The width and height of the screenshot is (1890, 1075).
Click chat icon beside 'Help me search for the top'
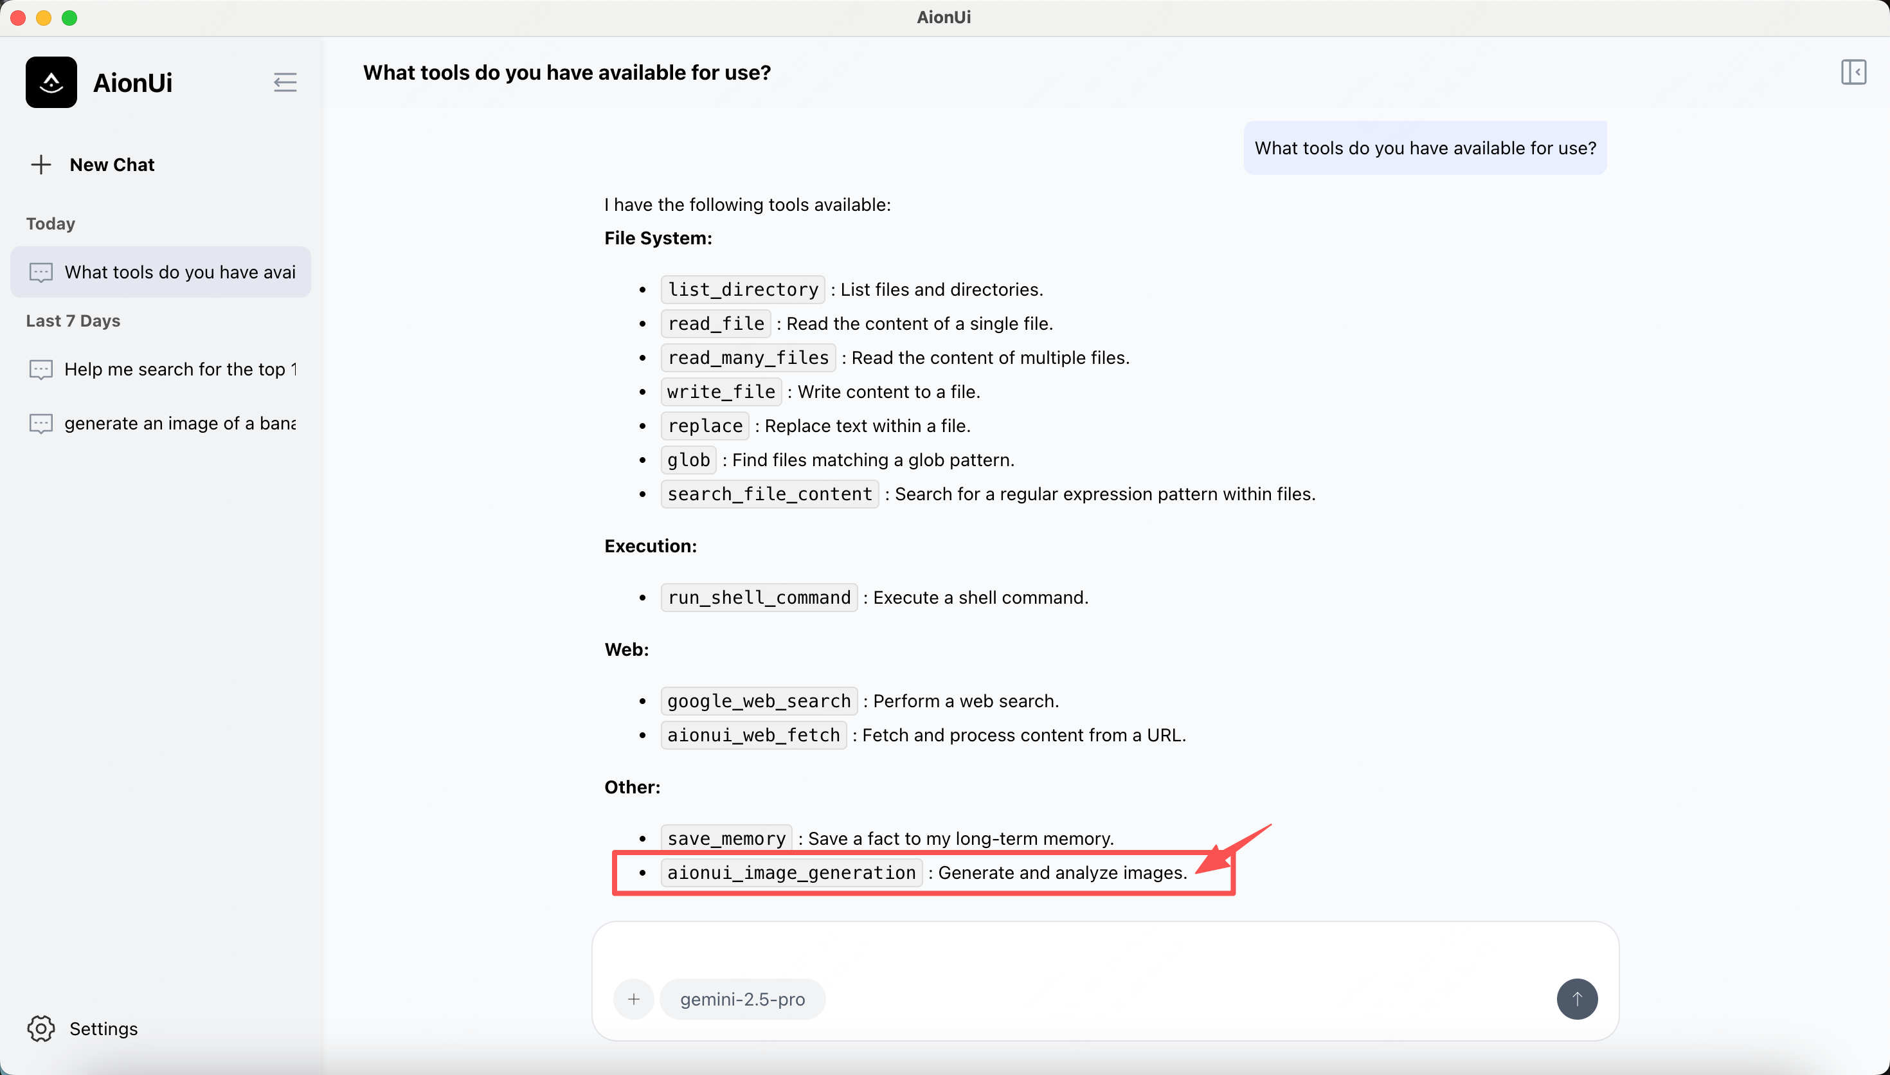click(40, 369)
